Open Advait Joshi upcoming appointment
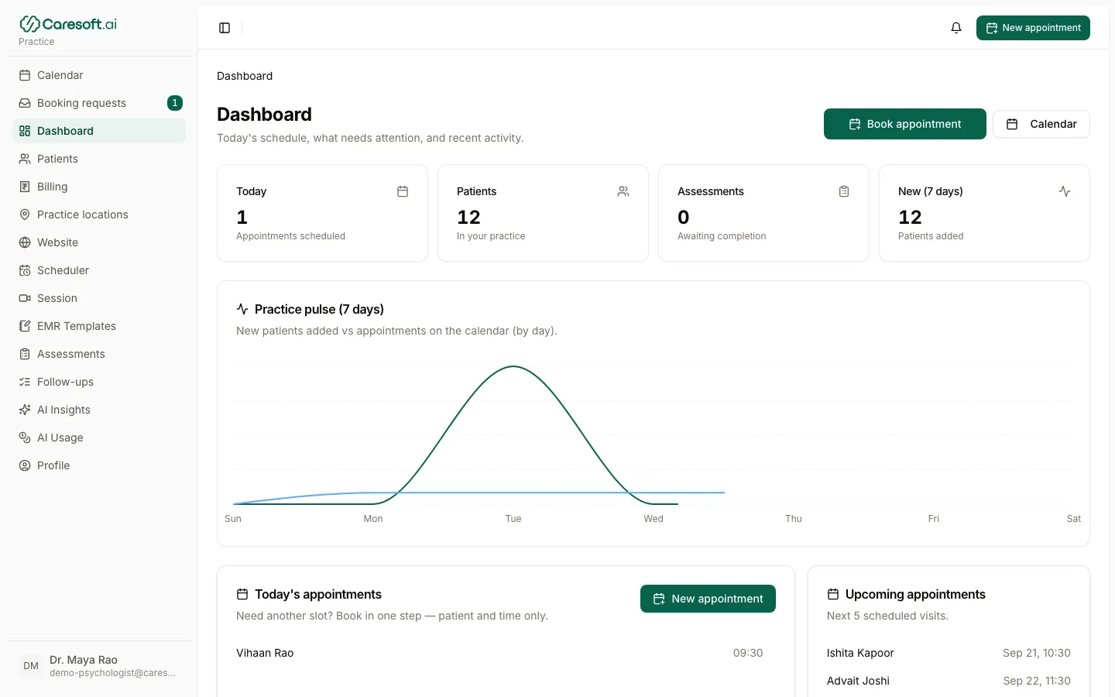 click(949, 681)
